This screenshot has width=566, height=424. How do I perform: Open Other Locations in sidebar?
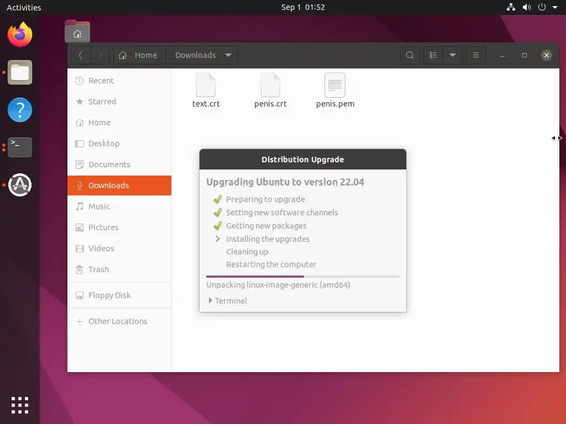pos(119,321)
